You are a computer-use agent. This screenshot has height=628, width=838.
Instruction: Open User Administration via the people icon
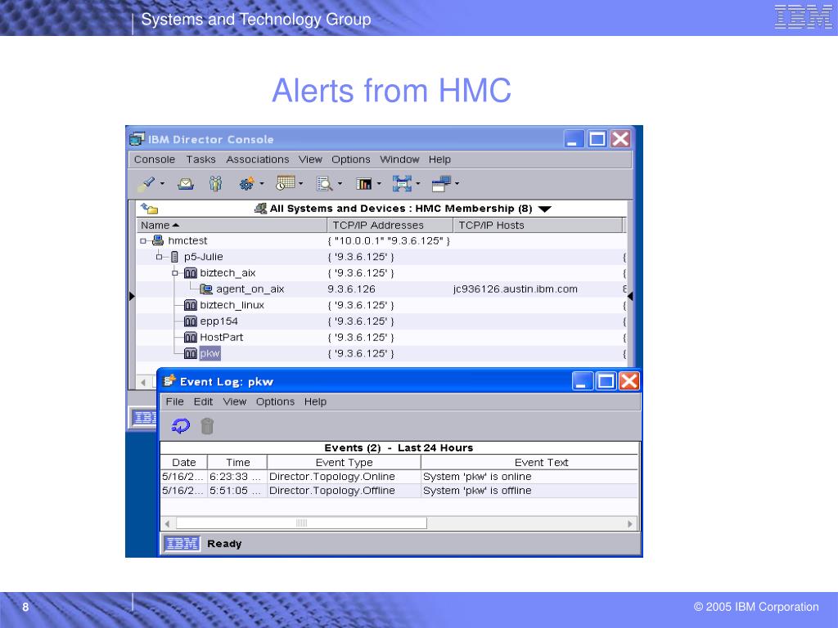(x=215, y=183)
